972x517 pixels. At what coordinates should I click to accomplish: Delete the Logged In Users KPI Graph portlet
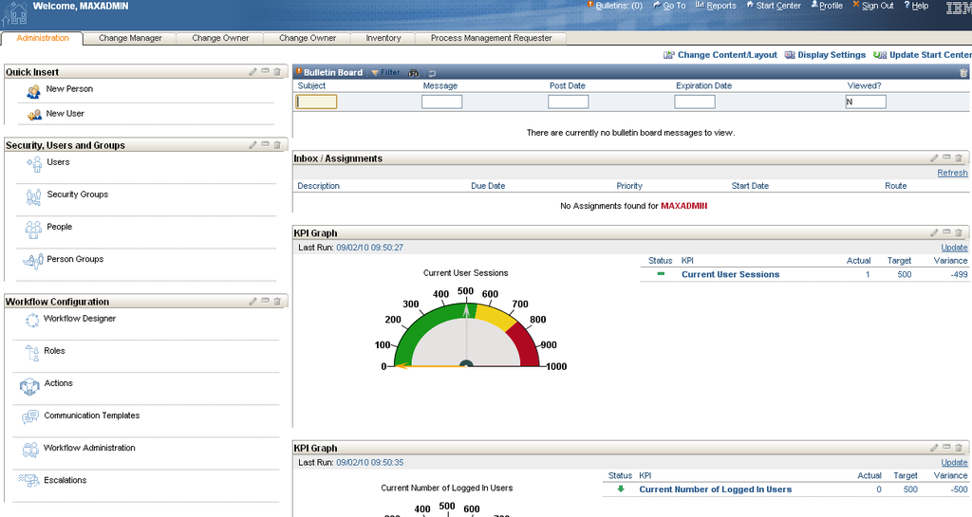point(959,448)
